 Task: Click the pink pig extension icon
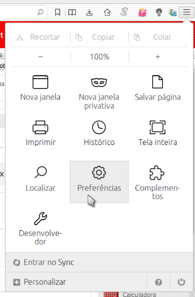[142, 12]
